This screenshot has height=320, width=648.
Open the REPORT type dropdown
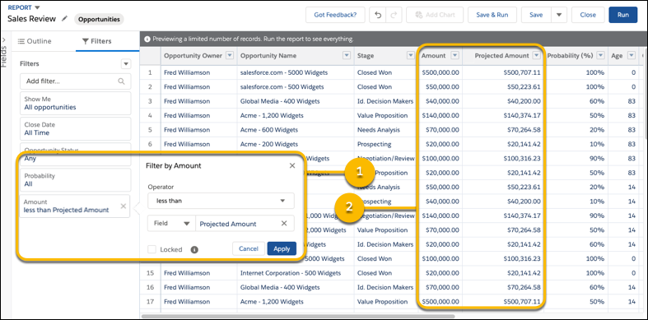click(37, 7)
